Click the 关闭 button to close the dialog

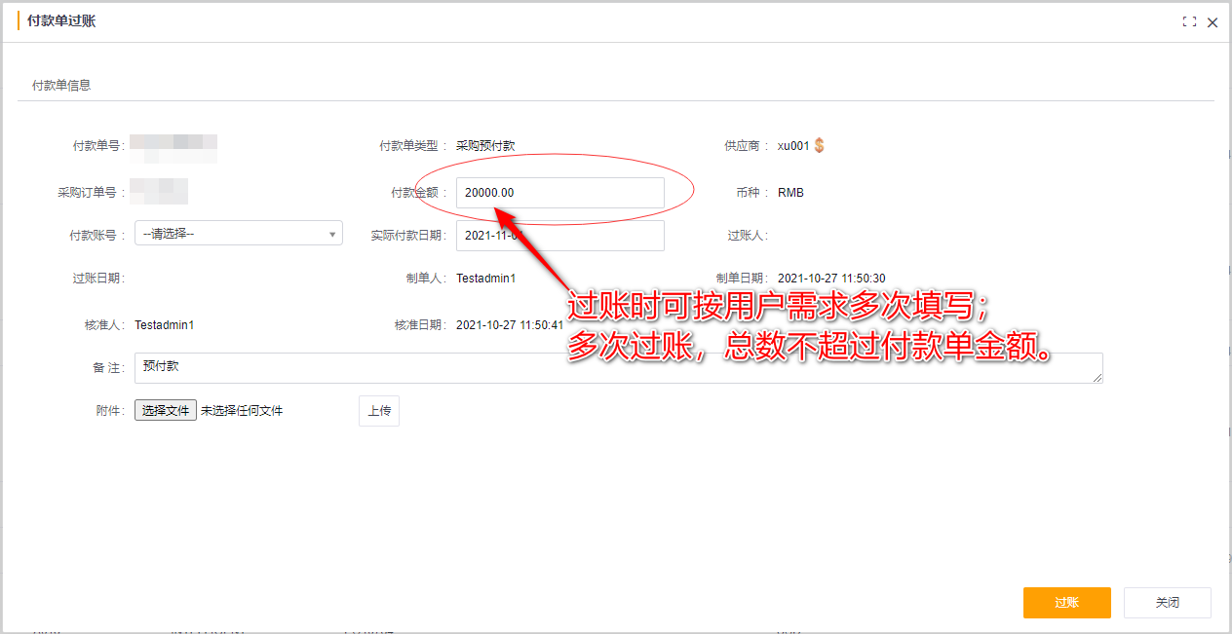pyautogui.click(x=1167, y=602)
